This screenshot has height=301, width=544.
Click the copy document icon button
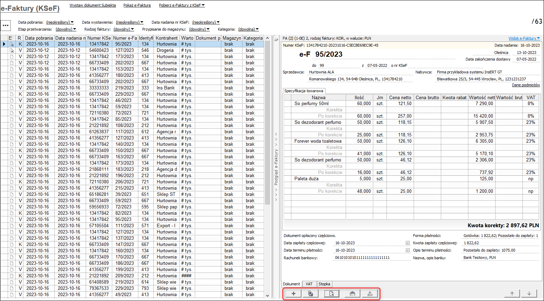[311, 294]
